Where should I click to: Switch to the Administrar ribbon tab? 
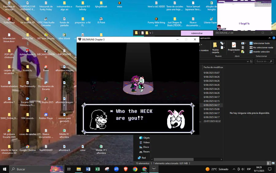(197, 33)
